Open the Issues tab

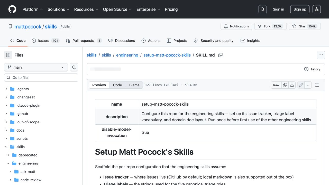[x=45, y=41]
